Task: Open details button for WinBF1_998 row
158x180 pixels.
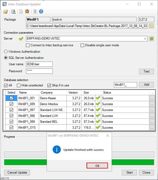Action: [152, 116]
